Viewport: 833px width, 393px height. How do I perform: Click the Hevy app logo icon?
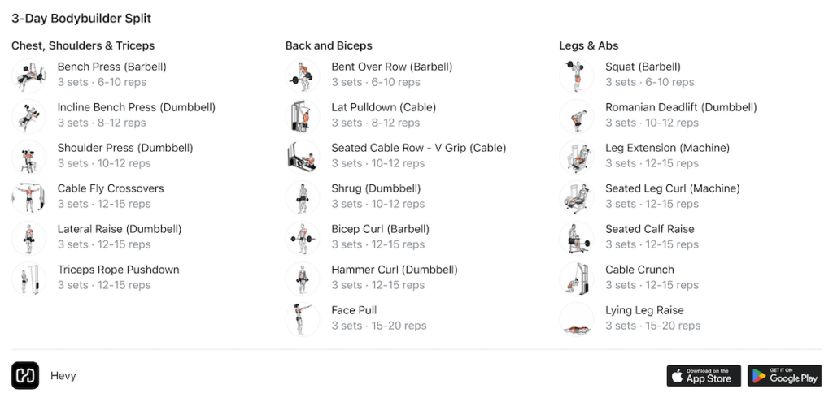[25, 376]
